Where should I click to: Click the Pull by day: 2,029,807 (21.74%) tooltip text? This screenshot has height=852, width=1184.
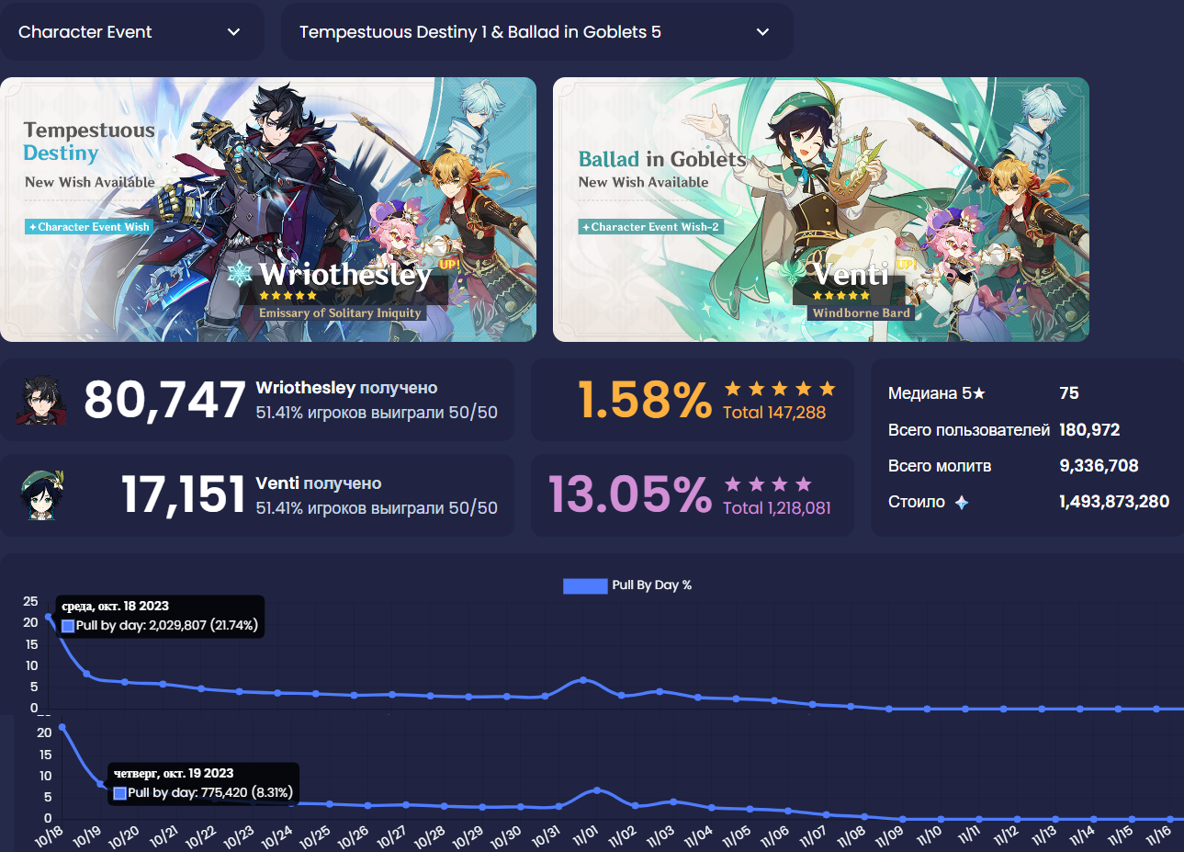click(167, 626)
